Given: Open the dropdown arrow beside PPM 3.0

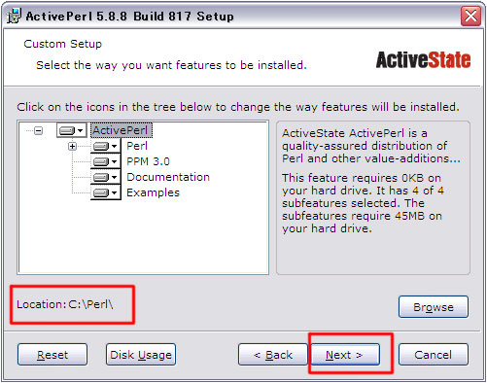Looking at the screenshot, I should 114,161.
